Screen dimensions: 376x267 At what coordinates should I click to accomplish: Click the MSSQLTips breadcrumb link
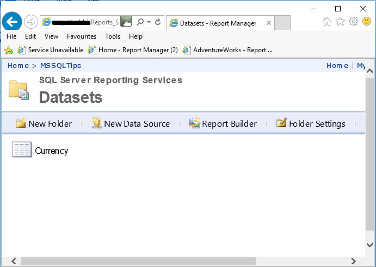60,66
